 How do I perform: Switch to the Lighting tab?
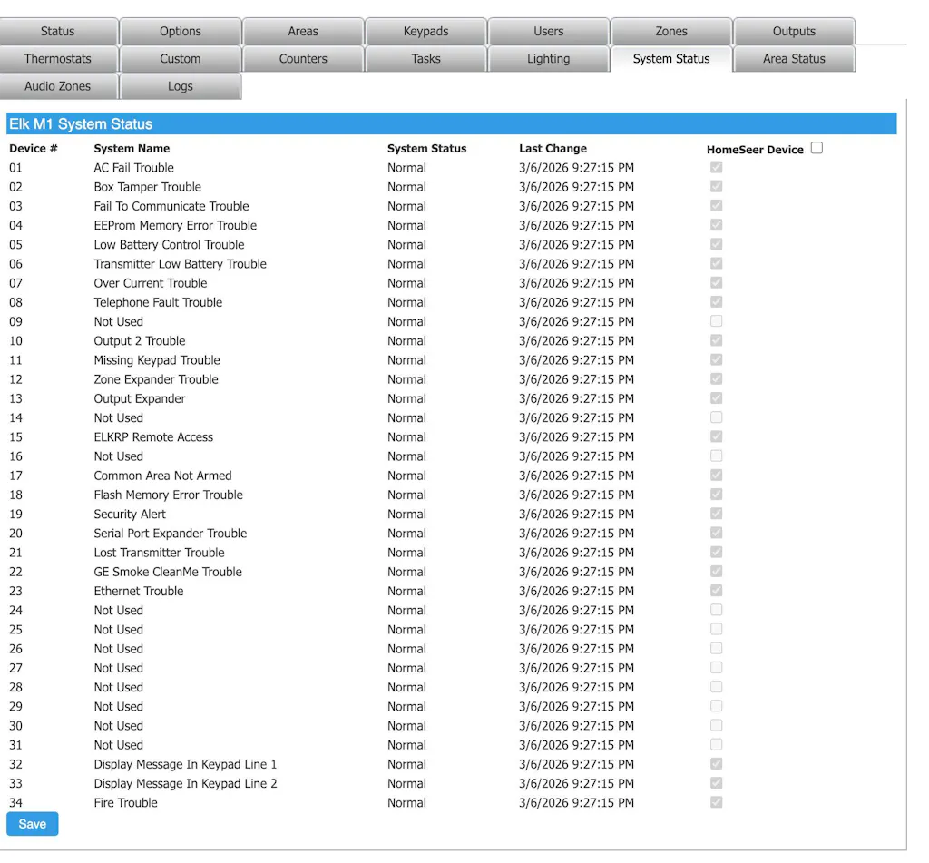point(548,59)
